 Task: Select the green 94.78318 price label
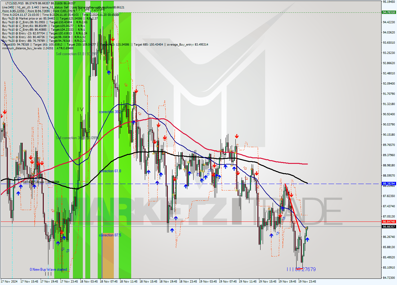point(389,12)
